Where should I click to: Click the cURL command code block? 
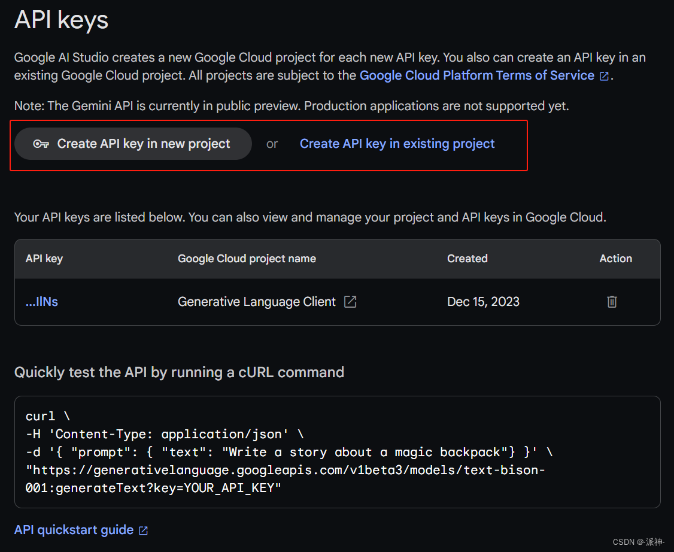(338, 452)
